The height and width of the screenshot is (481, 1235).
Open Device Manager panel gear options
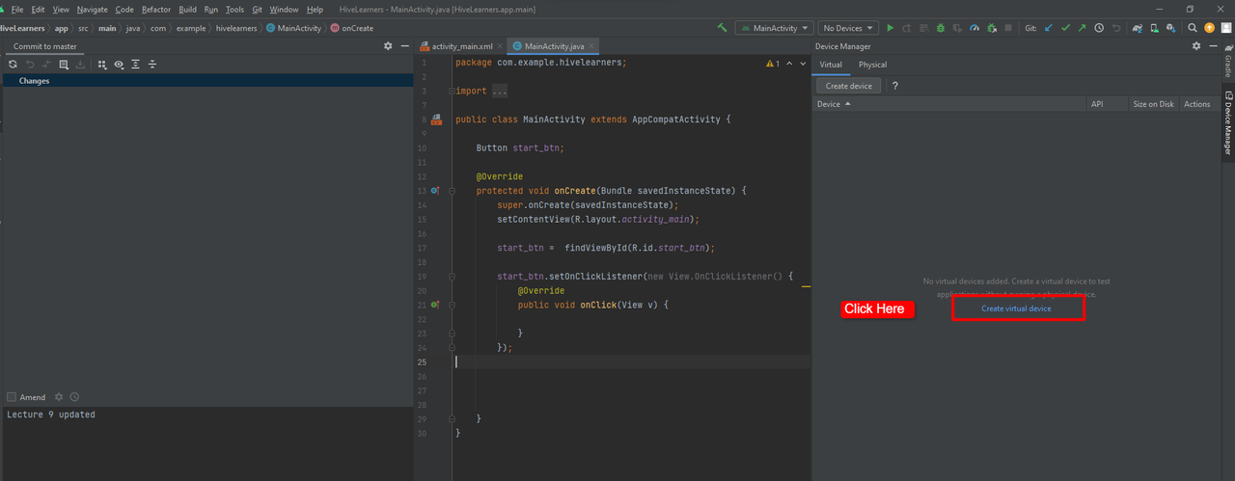point(1196,45)
